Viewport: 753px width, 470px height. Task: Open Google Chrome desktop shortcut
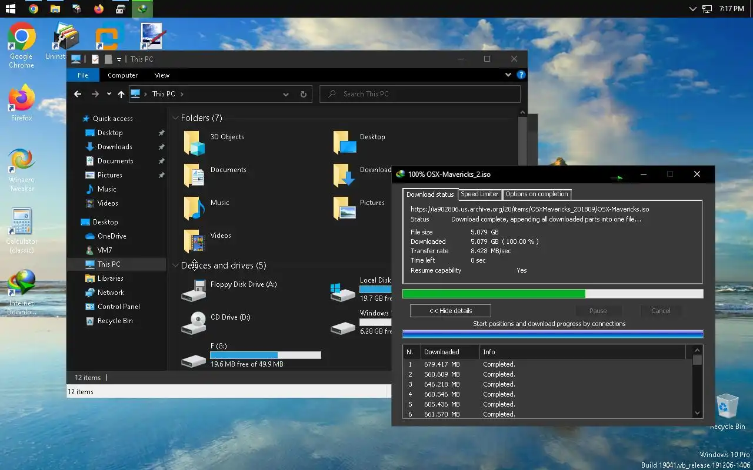pos(21,46)
